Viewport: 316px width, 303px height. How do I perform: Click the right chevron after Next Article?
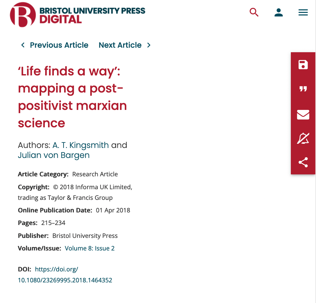(x=149, y=45)
